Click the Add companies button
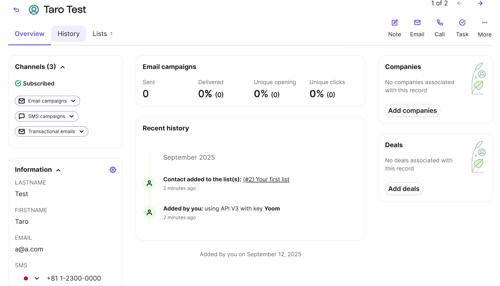Screen dimensions: 500x286 (412, 111)
